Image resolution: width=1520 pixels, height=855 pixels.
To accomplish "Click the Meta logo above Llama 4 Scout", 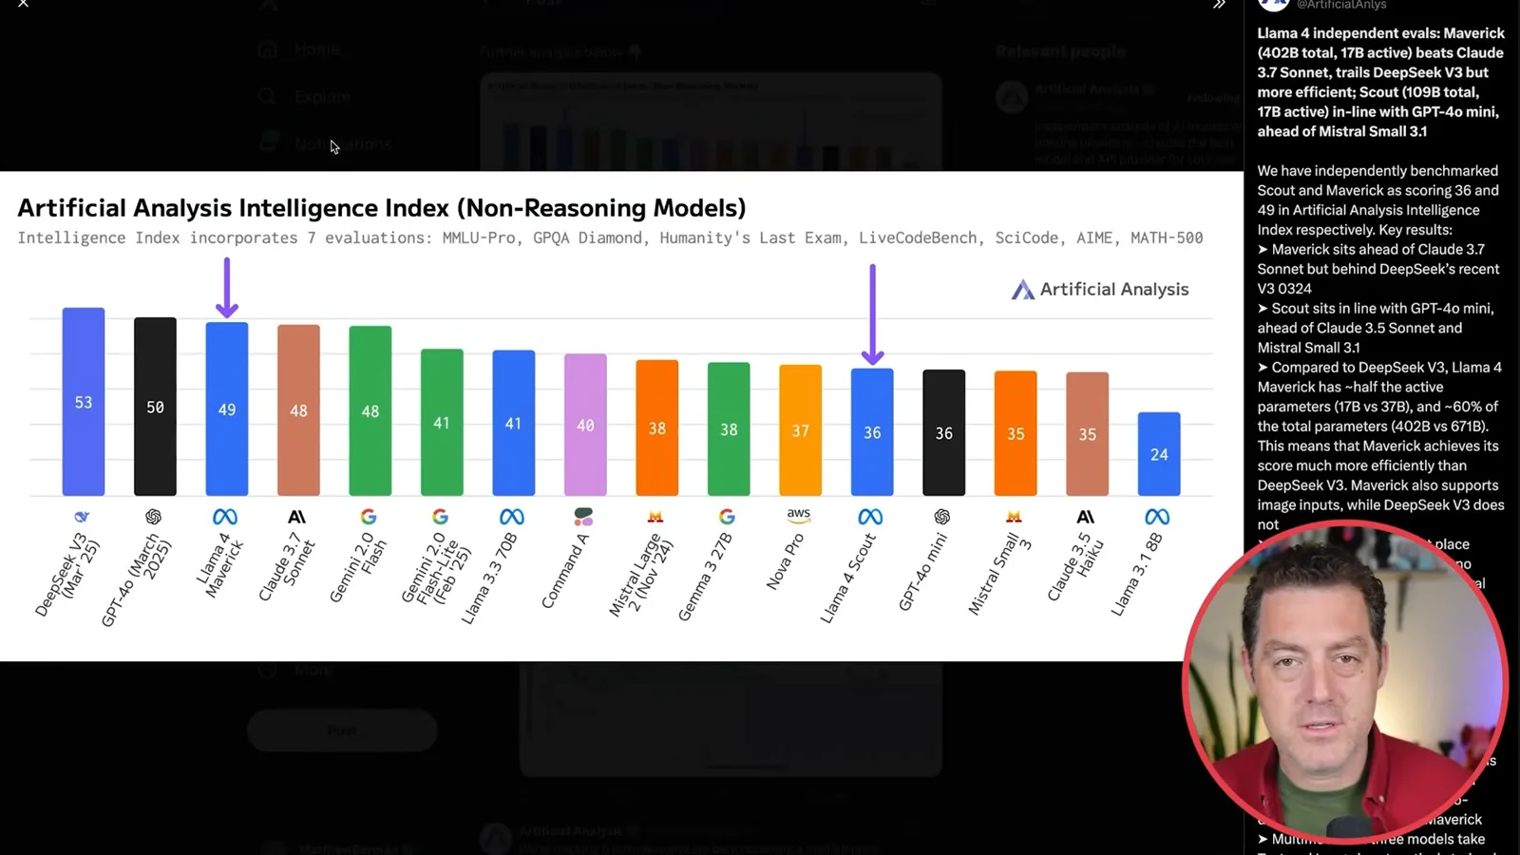I will [870, 517].
